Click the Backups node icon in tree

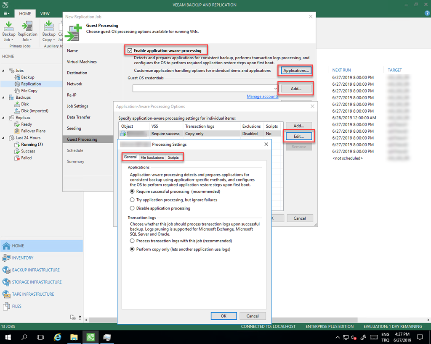(12, 97)
